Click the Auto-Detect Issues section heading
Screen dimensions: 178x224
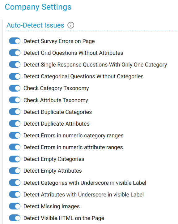tap(36, 25)
